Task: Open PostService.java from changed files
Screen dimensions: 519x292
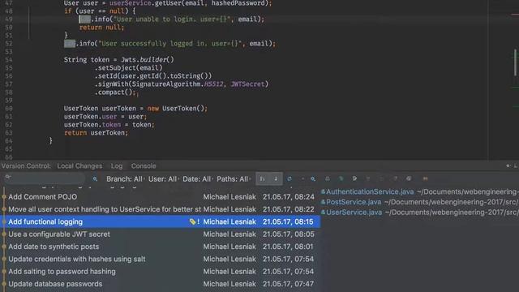Action: (354, 202)
